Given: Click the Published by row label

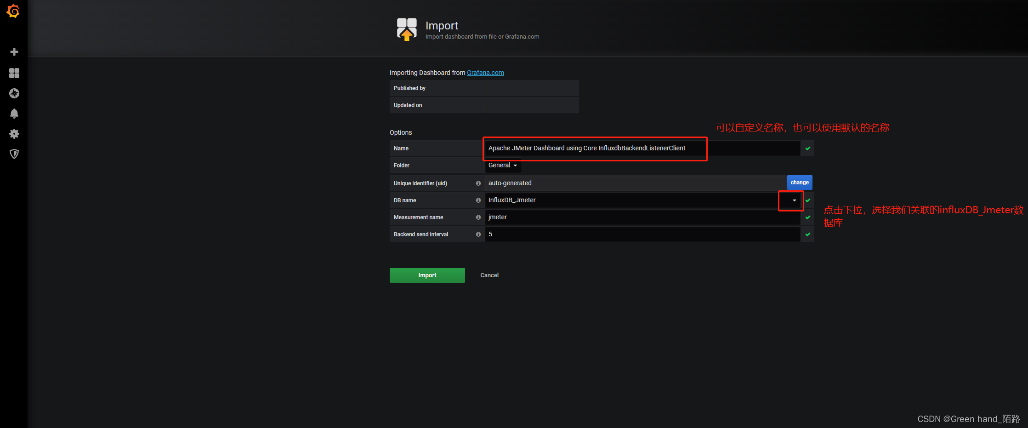Looking at the screenshot, I should coord(409,88).
